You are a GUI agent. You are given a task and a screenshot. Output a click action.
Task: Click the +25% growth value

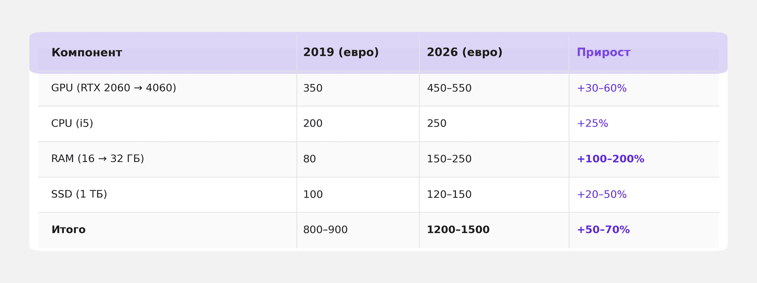592,124
